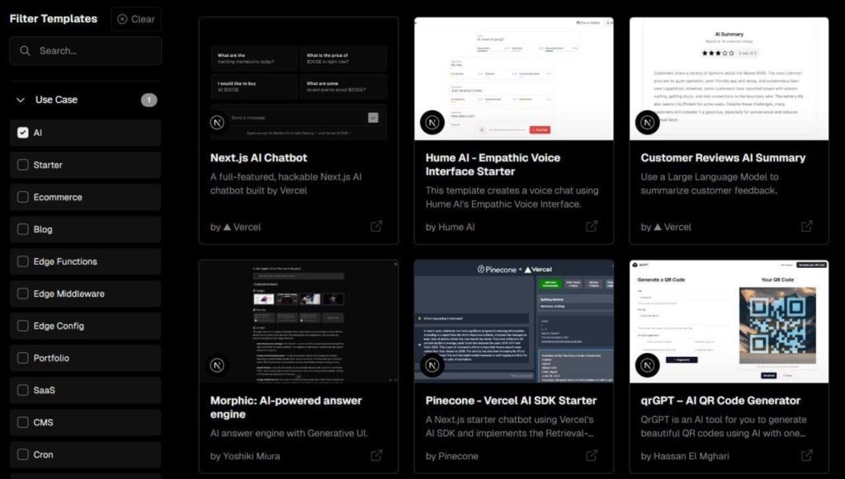Focus the Search templates field
The image size is (845, 479).
[85, 50]
